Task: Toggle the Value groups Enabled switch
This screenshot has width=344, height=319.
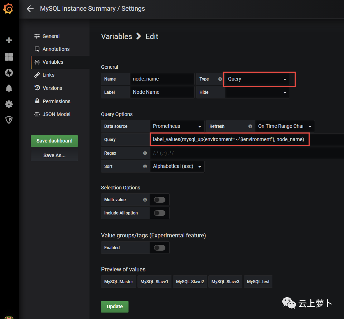Action: pyautogui.click(x=160, y=248)
